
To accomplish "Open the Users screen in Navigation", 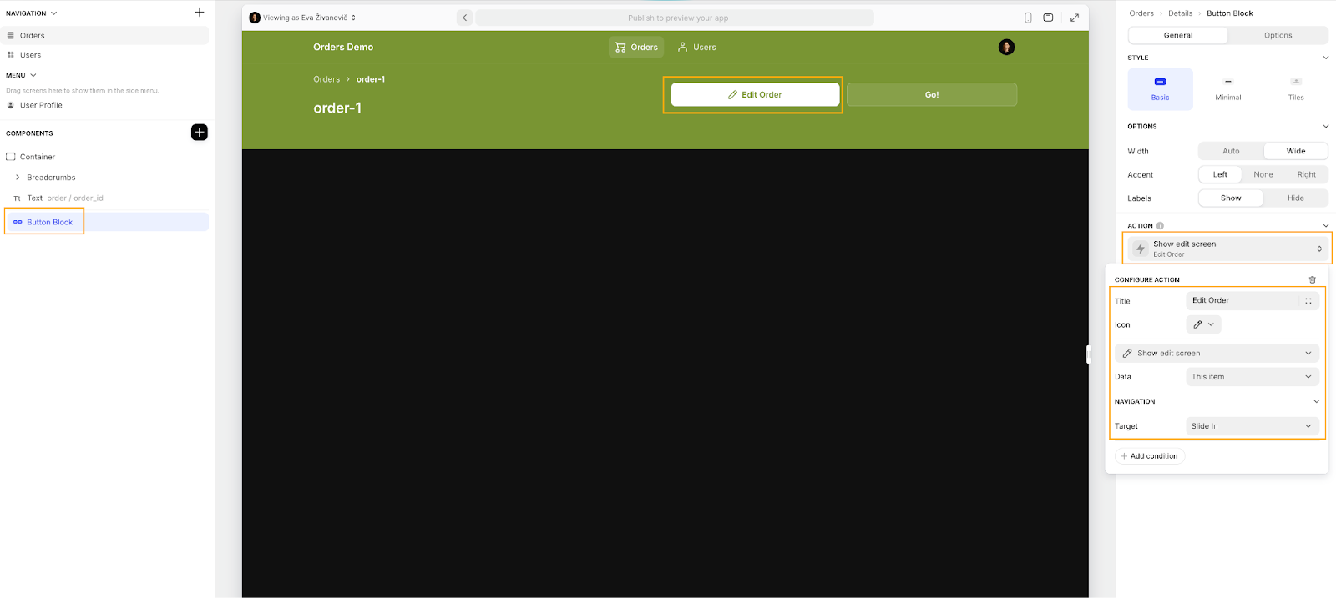I will (x=105, y=55).
